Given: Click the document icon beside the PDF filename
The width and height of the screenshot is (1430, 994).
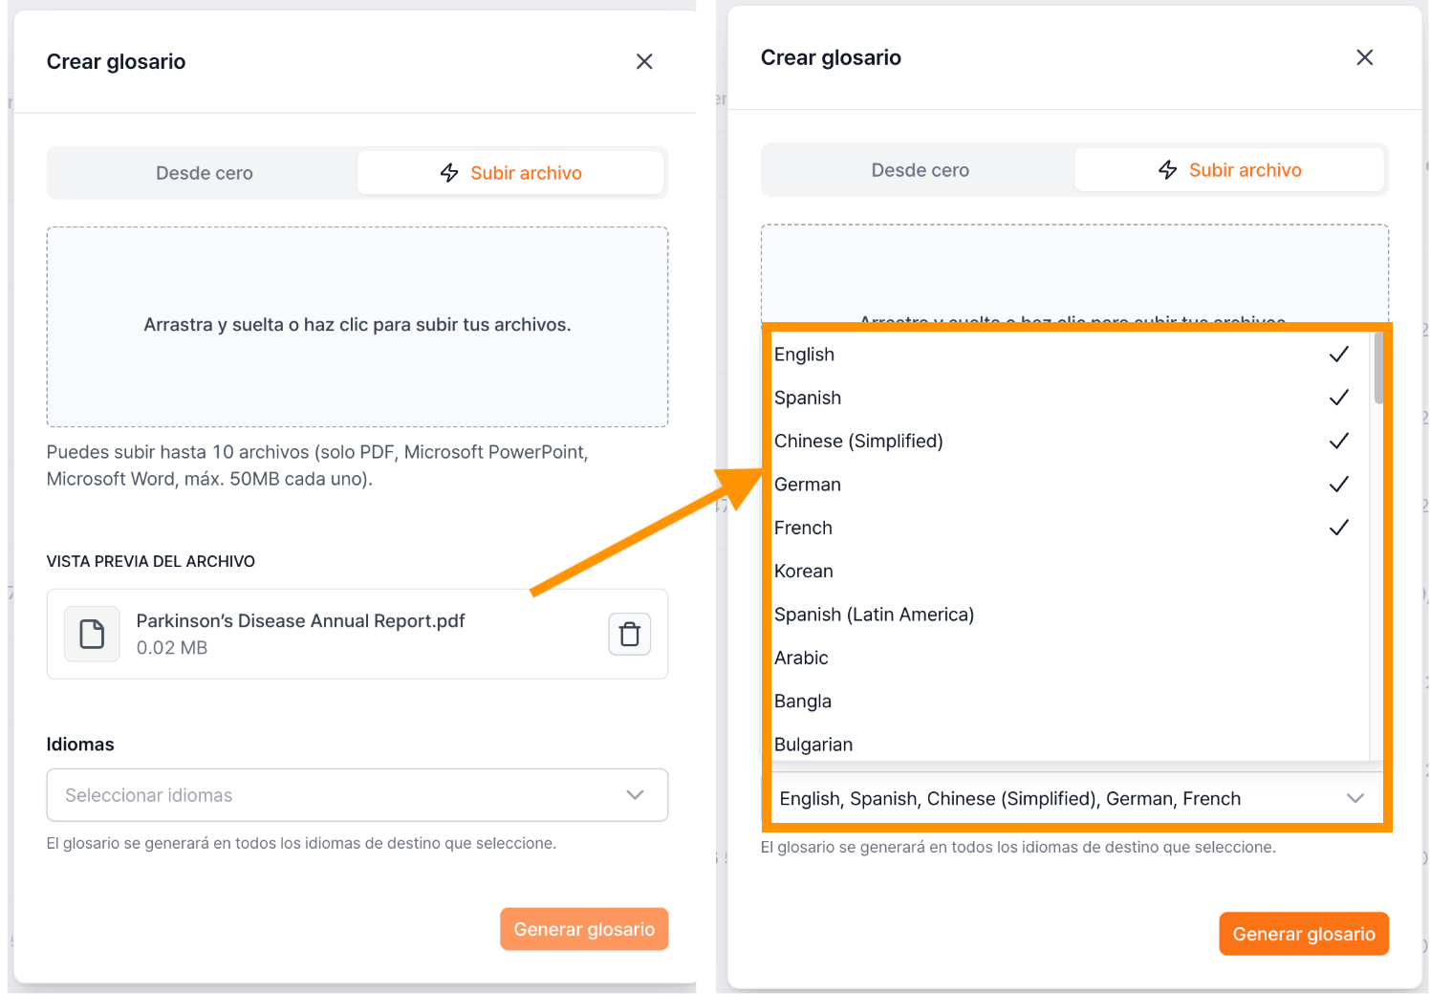Looking at the screenshot, I should click(92, 634).
